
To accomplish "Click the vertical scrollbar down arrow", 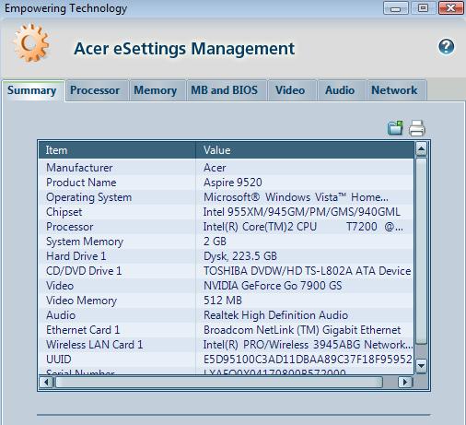I will 421,366.
